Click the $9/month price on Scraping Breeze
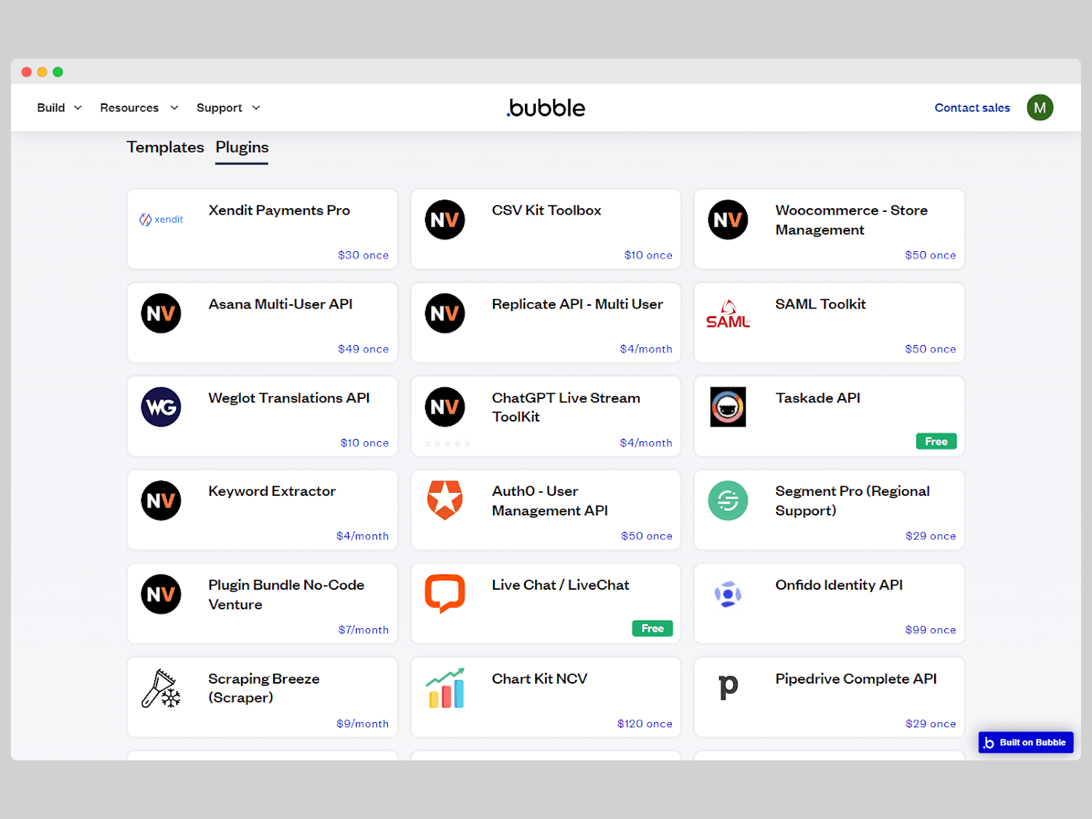 tap(363, 724)
